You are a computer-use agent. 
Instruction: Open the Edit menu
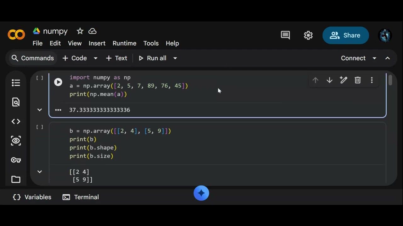[x=55, y=43]
